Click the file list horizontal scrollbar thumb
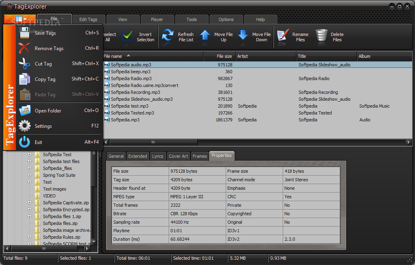This screenshot has height=265, width=415. click(x=153, y=142)
